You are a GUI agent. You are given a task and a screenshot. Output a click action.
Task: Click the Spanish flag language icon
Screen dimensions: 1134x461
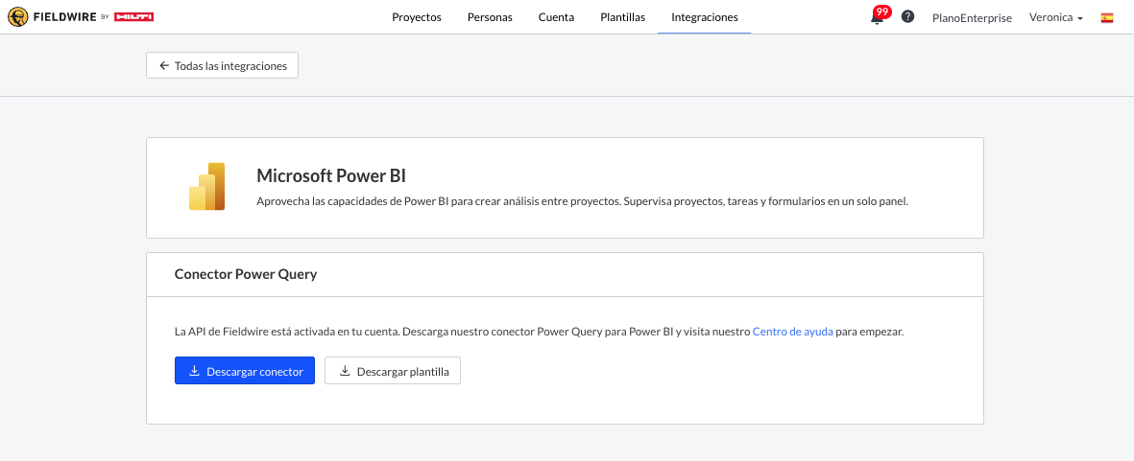pyautogui.click(x=1106, y=17)
